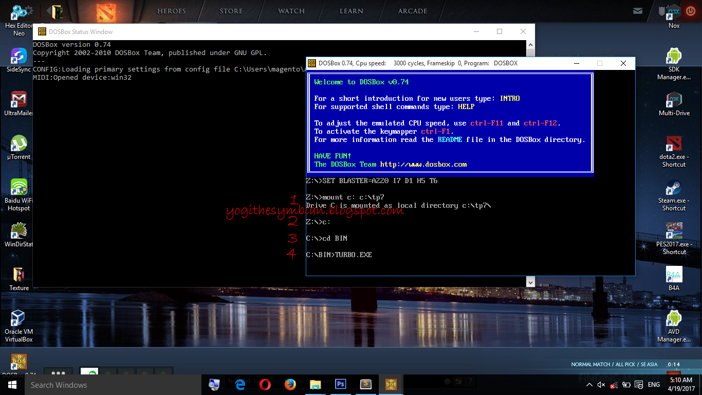Open the Dota 2 Heroes tab
Screen dimensions: 702x395
click(171, 11)
